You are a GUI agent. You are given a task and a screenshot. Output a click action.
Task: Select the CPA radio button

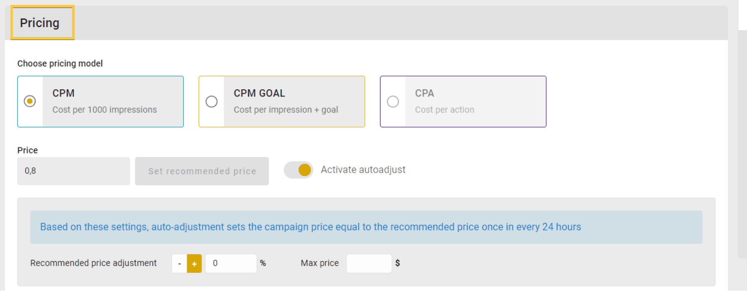coord(393,101)
